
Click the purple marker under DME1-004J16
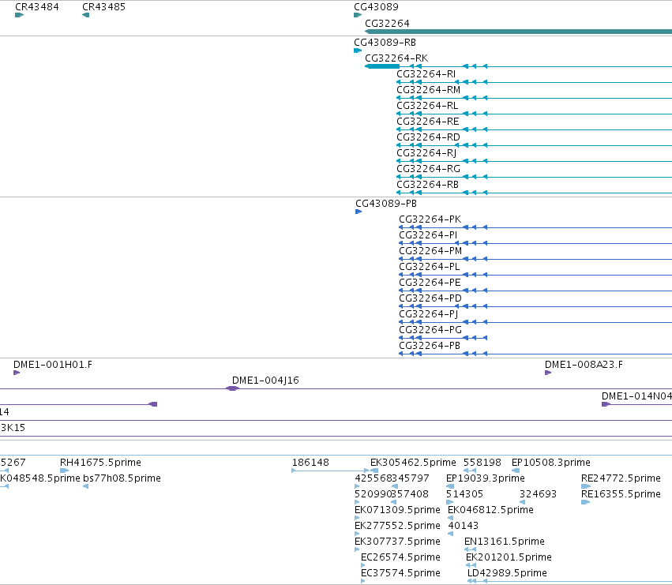(232, 388)
